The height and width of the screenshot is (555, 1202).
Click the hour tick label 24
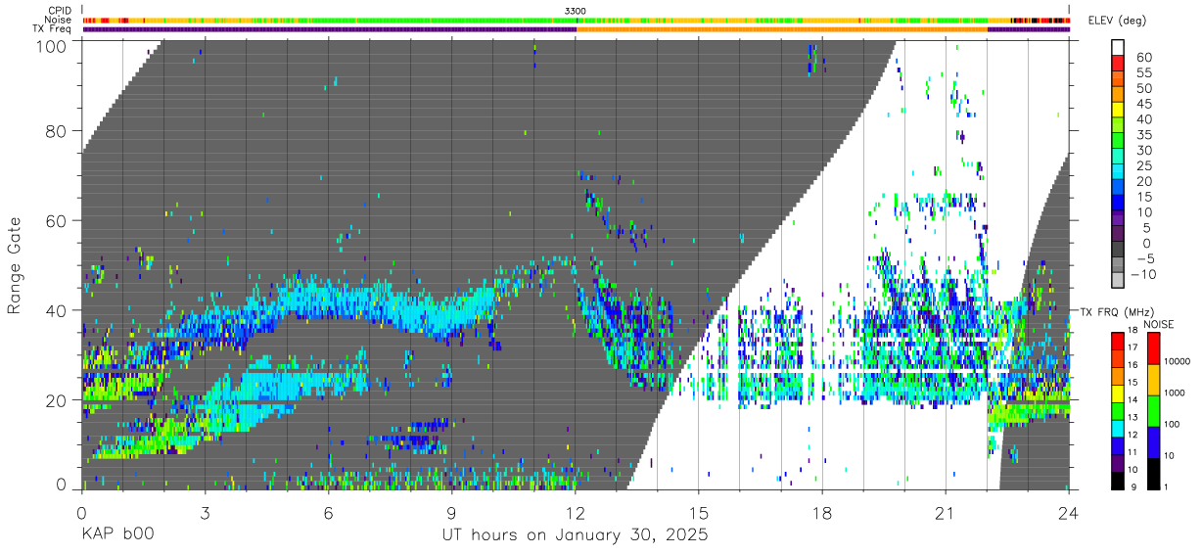pos(1069,512)
